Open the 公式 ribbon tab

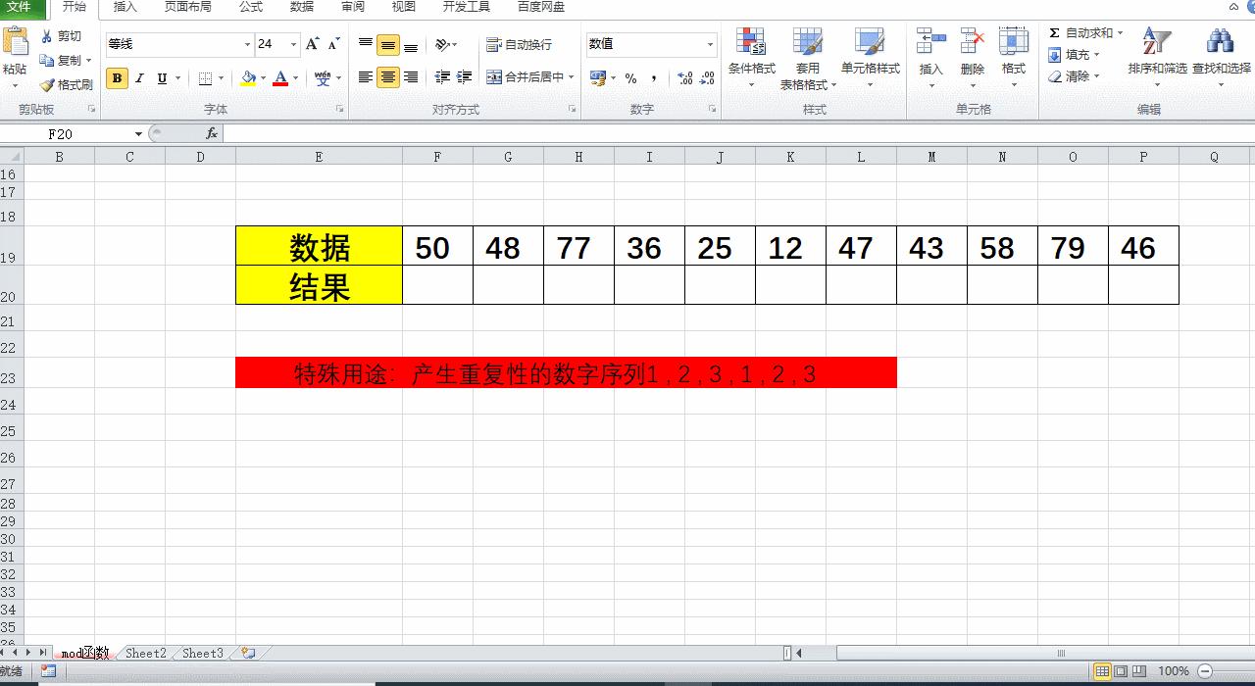click(250, 8)
